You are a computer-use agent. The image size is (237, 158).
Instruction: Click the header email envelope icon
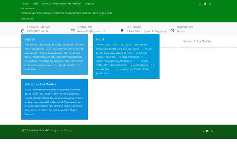point(200,4)
